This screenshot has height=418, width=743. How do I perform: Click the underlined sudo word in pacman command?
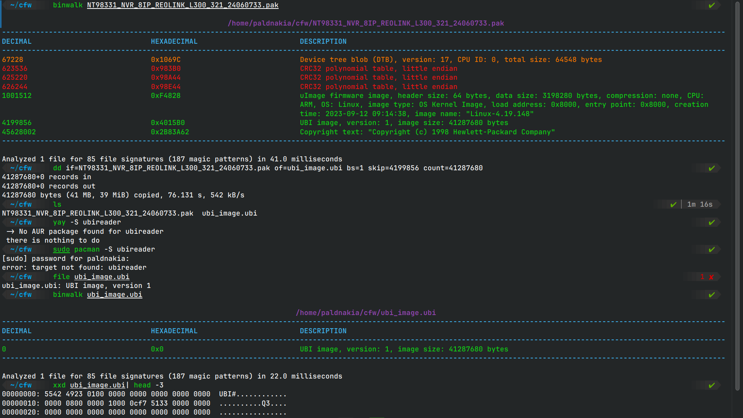point(61,250)
